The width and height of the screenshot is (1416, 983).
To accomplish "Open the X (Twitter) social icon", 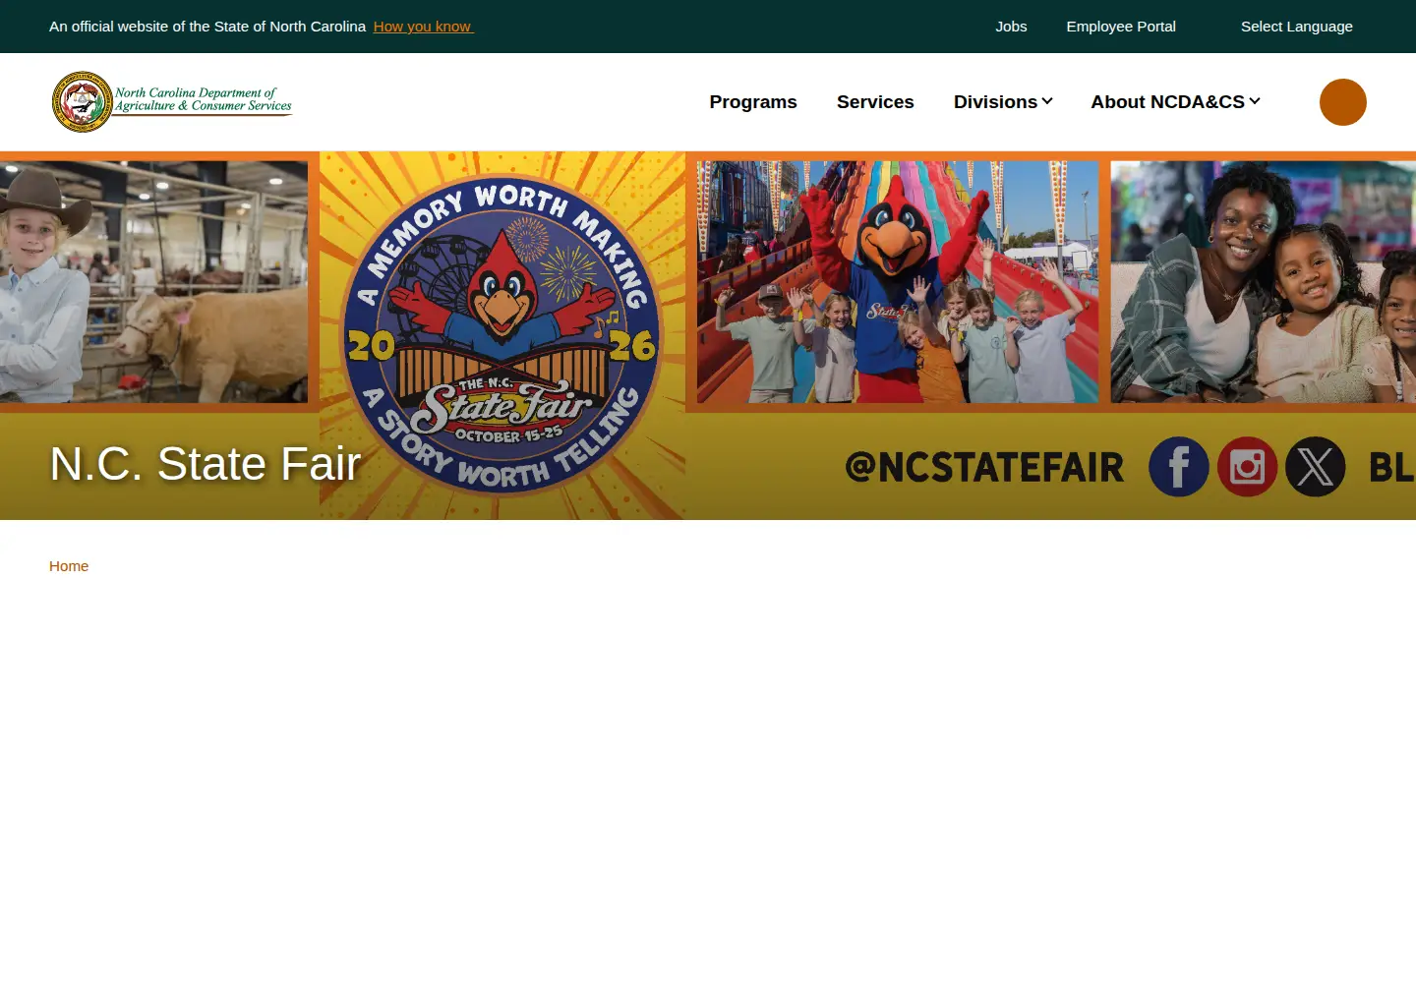I will click(1316, 467).
